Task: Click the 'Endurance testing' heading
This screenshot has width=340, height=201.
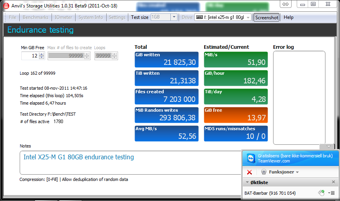Action: pos(40,30)
